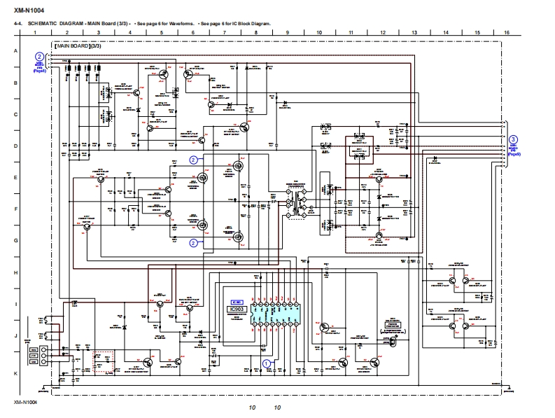This screenshot has height=418, width=555.
Task: Select column 16 in the top grid ruler
Action: click(x=506, y=33)
